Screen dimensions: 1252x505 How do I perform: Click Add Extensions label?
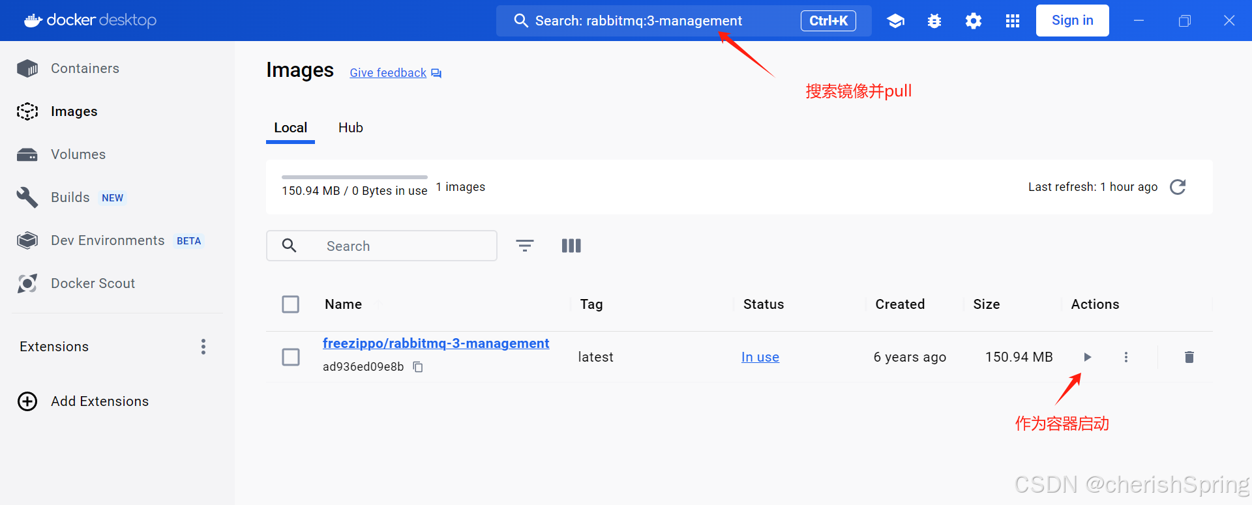(x=100, y=401)
